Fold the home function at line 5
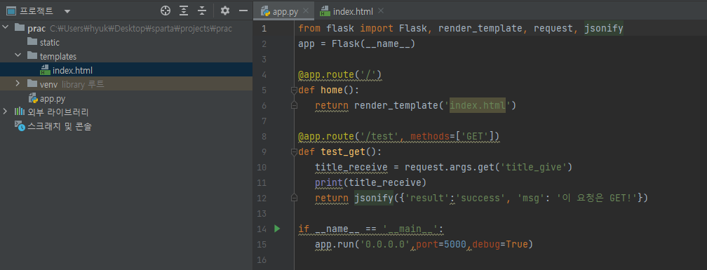This screenshot has height=270, width=707. point(294,90)
